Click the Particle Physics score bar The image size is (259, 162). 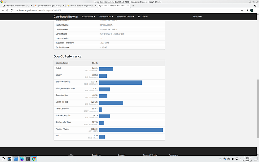point(131,130)
